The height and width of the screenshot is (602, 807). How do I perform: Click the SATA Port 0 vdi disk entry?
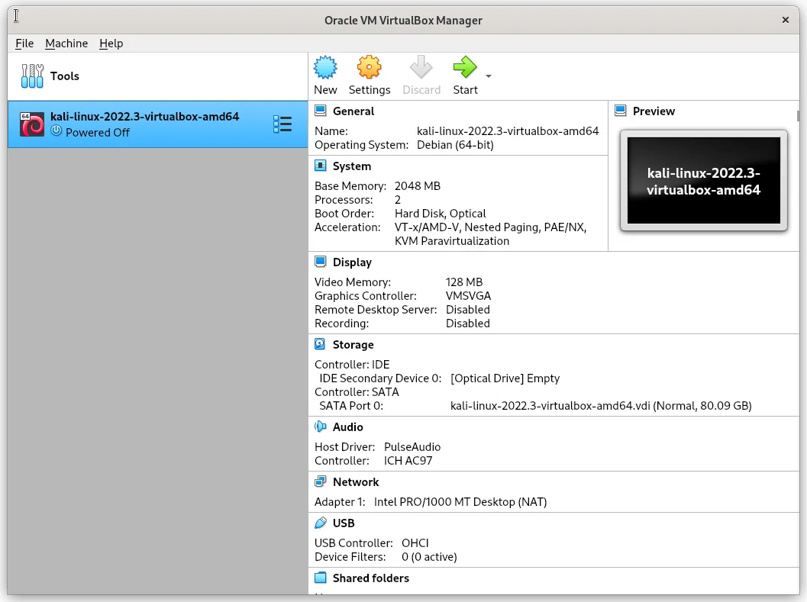coord(601,406)
